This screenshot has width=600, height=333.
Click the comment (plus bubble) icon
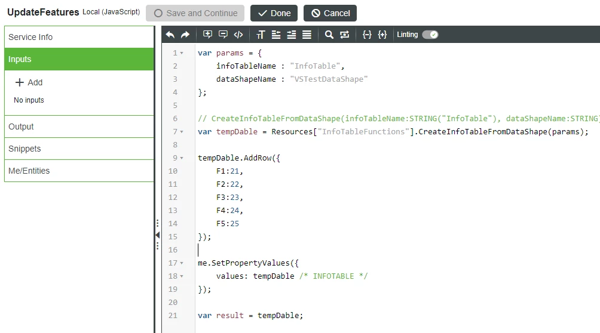coord(207,35)
